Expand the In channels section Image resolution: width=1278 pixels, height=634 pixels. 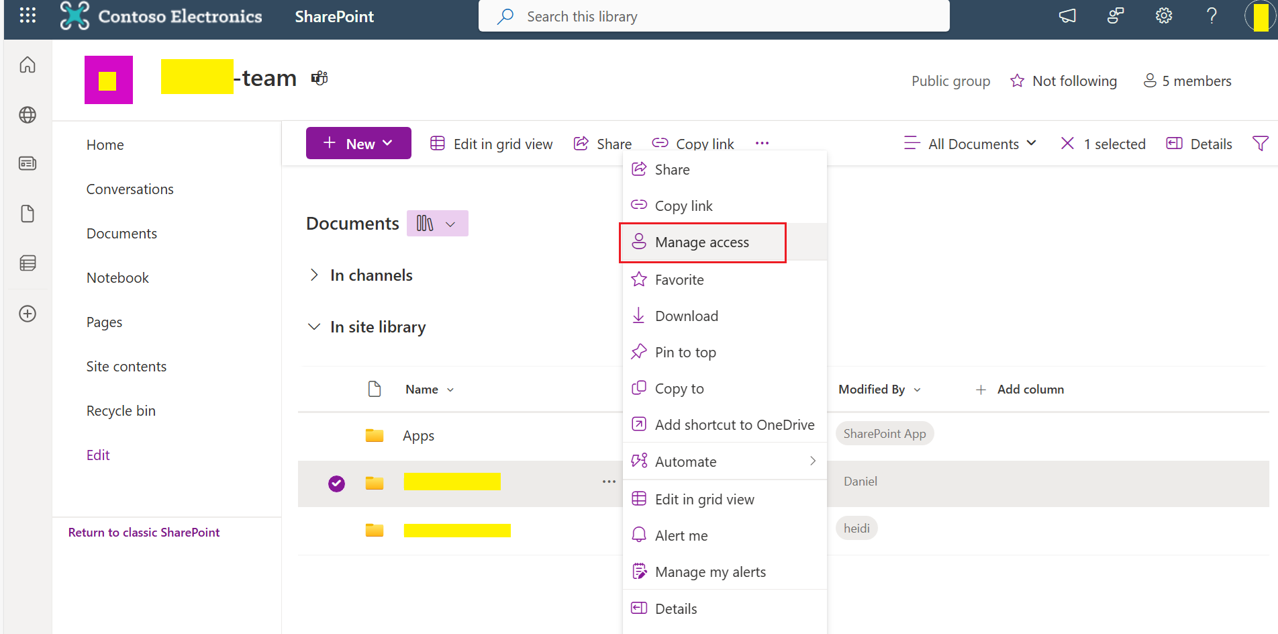point(313,275)
